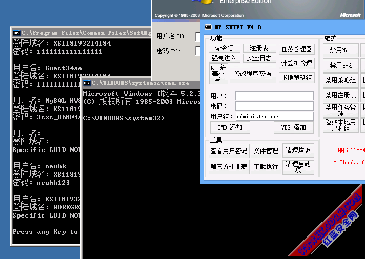
Task: Click the neuhk123 password line
Action: pos(41,183)
